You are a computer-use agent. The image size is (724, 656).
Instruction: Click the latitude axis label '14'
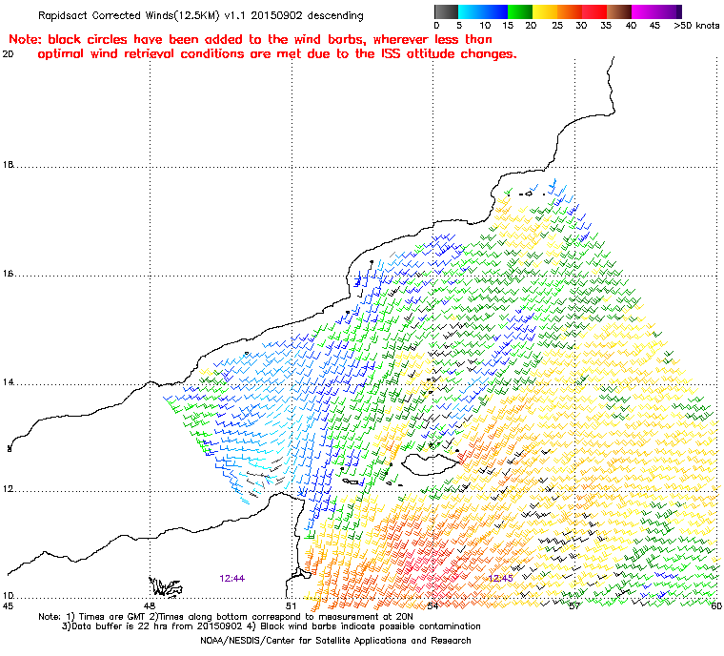point(8,382)
